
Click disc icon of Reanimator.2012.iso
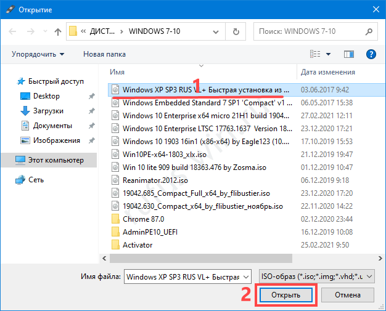coord(115,180)
